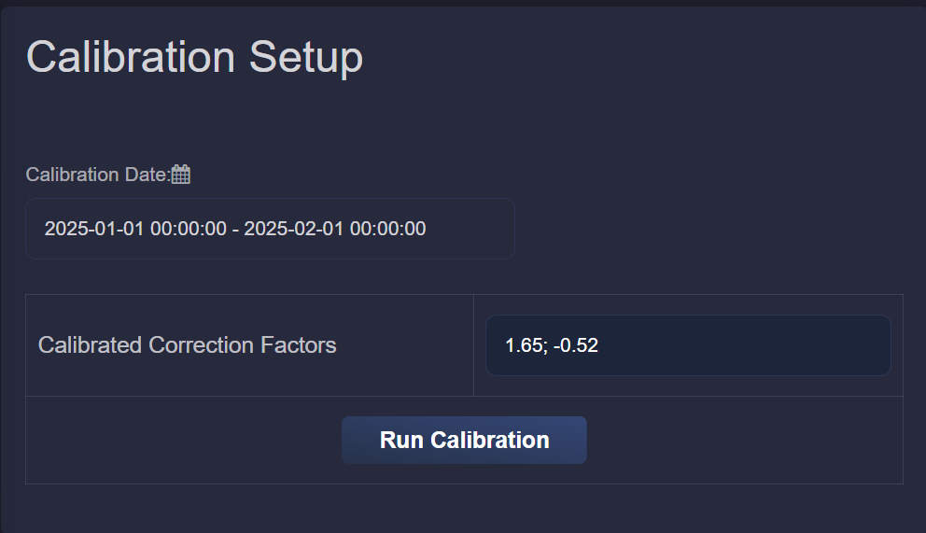Click the word Run on the calibration button
Viewport: 926px width, 533px height.
[x=401, y=441]
